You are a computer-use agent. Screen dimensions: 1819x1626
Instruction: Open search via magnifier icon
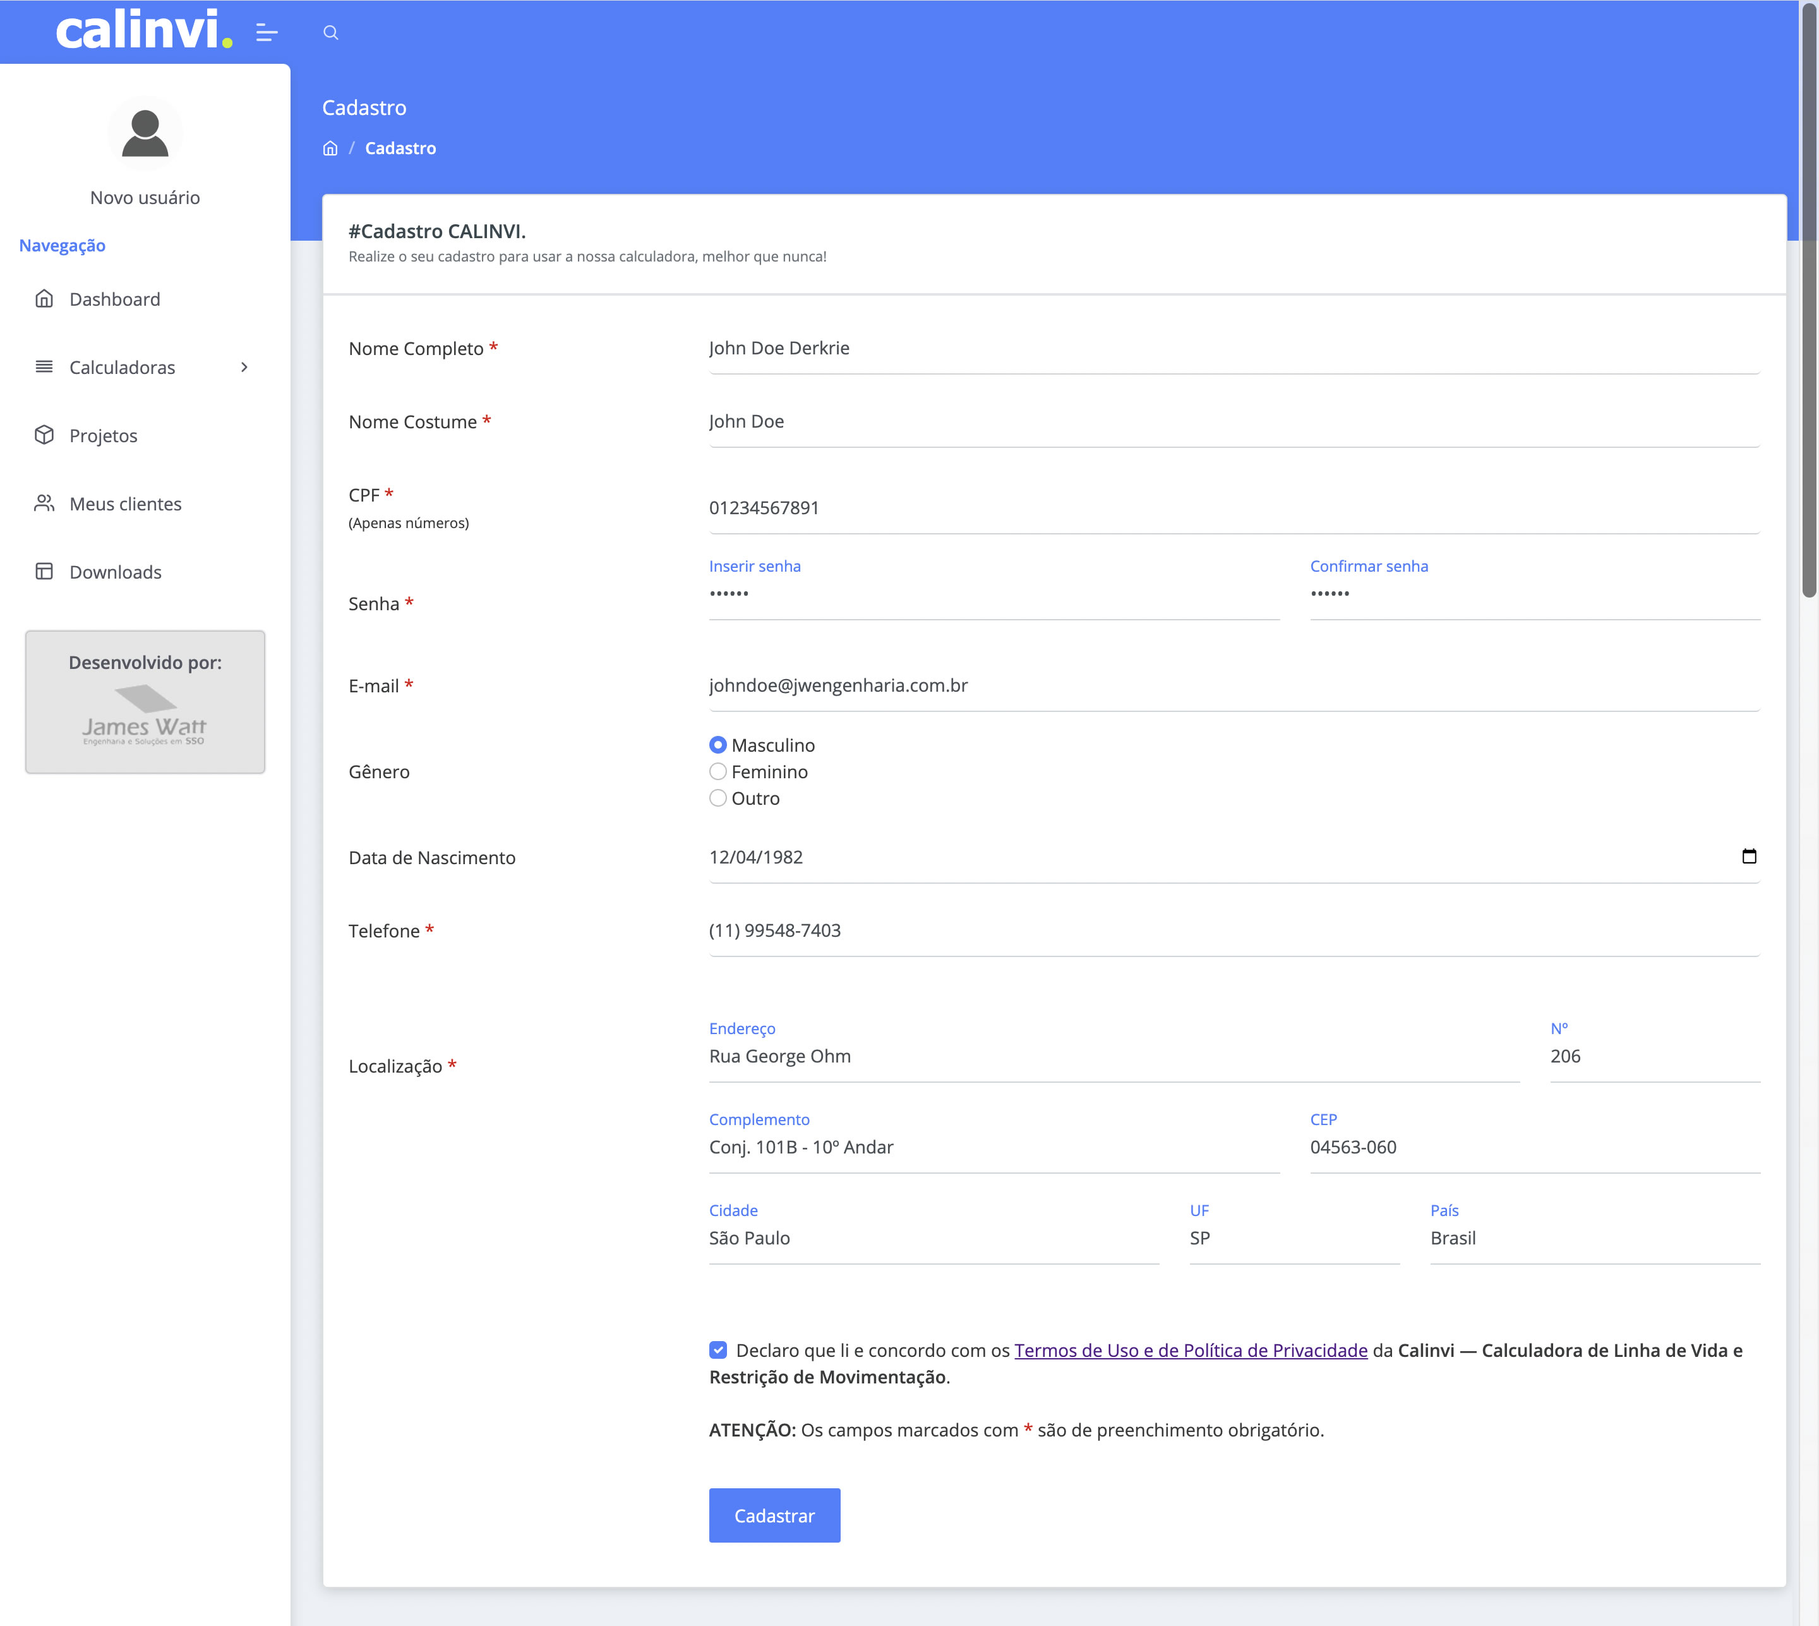(330, 33)
